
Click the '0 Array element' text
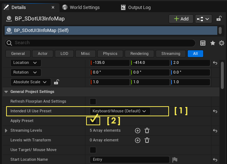[x=104, y=140]
